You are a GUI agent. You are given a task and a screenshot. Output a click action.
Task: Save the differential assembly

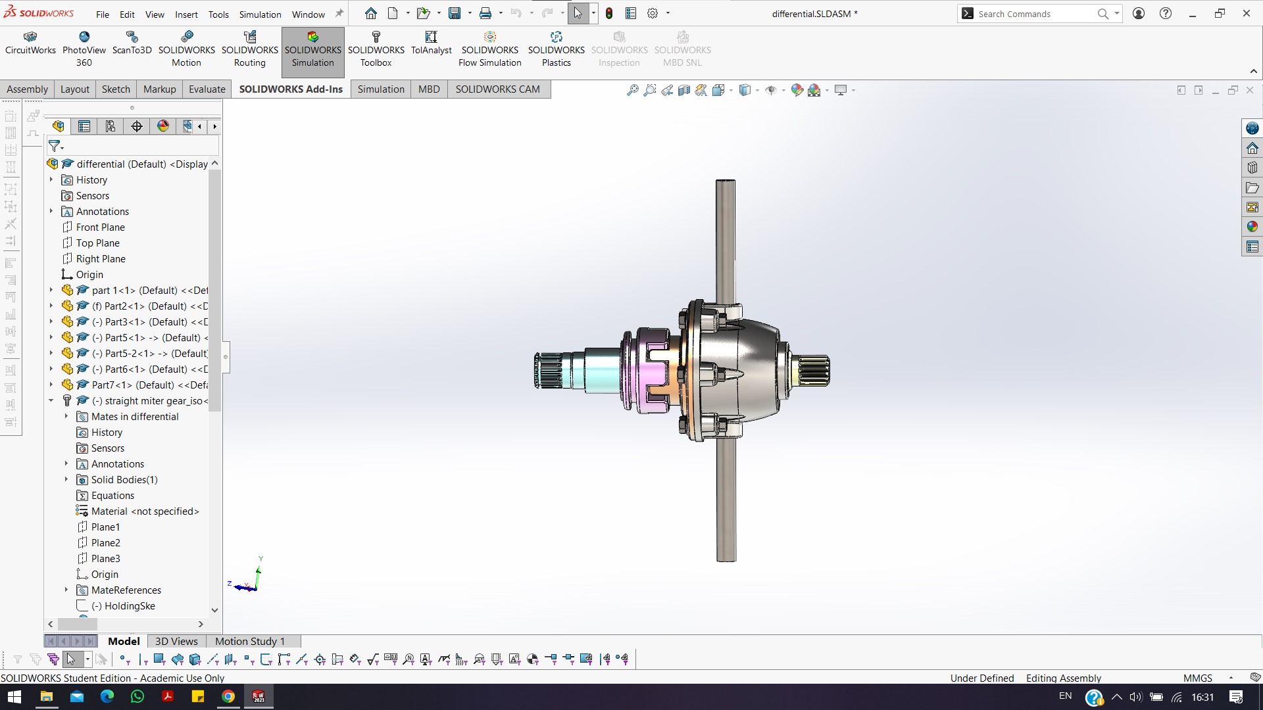tap(454, 13)
